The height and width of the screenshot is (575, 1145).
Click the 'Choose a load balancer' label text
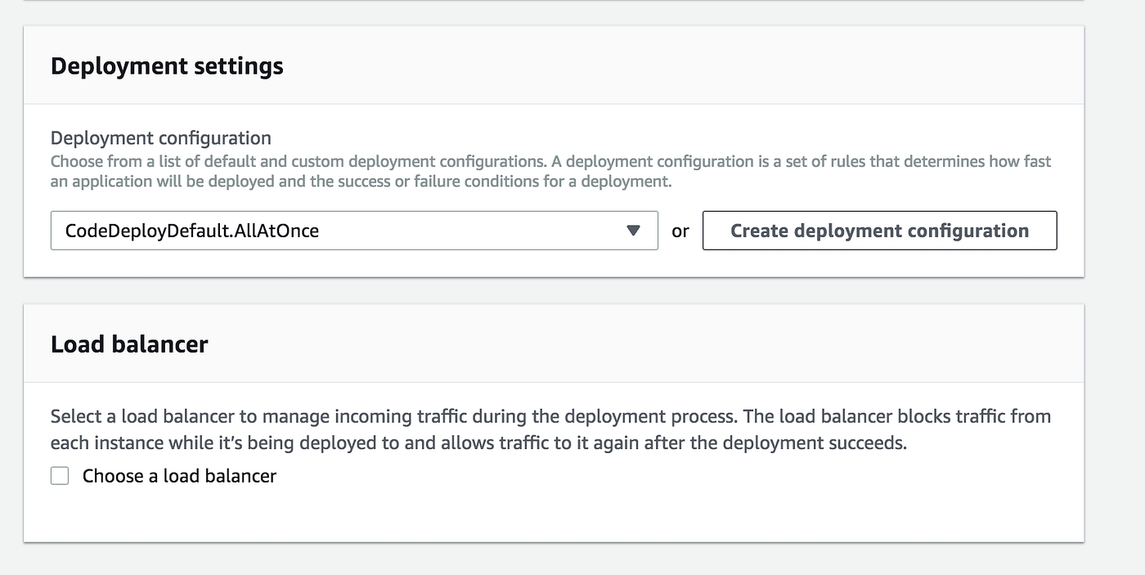pyautogui.click(x=179, y=476)
